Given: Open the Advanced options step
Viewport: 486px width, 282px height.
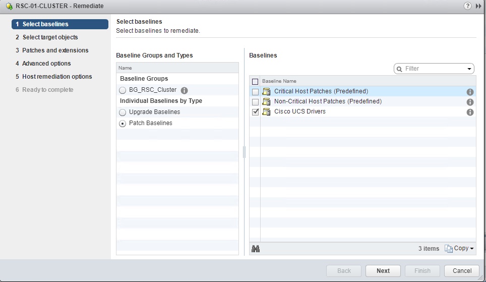Looking at the screenshot, I should pos(46,64).
